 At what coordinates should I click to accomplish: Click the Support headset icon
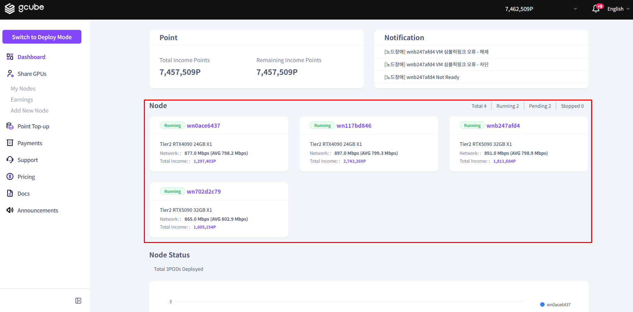point(10,160)
